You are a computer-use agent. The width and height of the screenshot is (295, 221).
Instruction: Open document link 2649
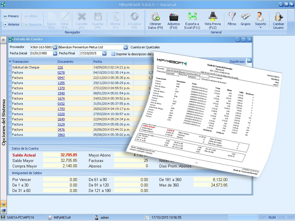pyautogui.click(x=61, y=119)
